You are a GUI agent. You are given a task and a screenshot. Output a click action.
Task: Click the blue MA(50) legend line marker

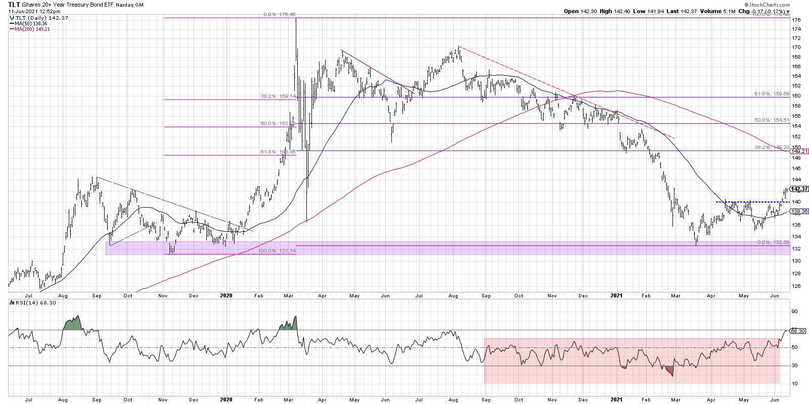12,24
